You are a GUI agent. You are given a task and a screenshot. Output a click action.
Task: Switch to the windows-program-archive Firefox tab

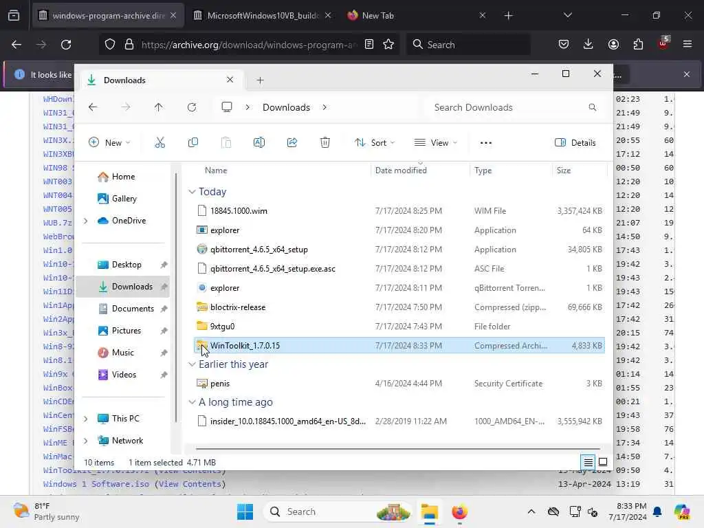click(108, 15)
